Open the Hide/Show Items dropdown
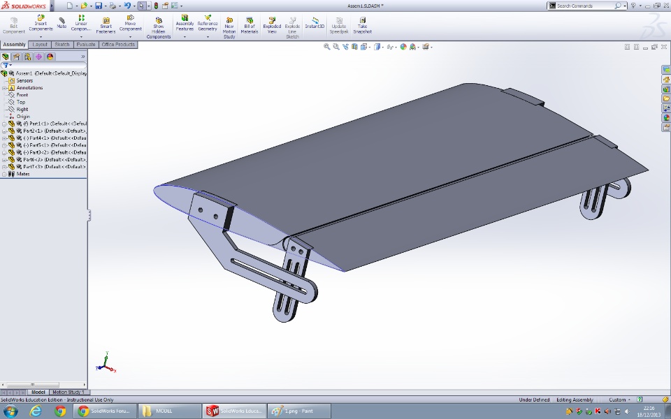The image size is (671, 419). (x=391, y=47)
